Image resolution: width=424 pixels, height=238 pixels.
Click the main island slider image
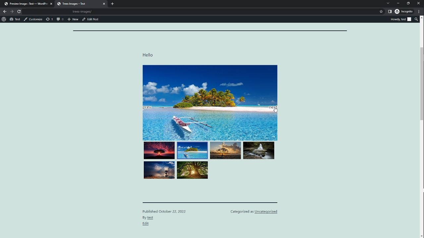(210, 103)
